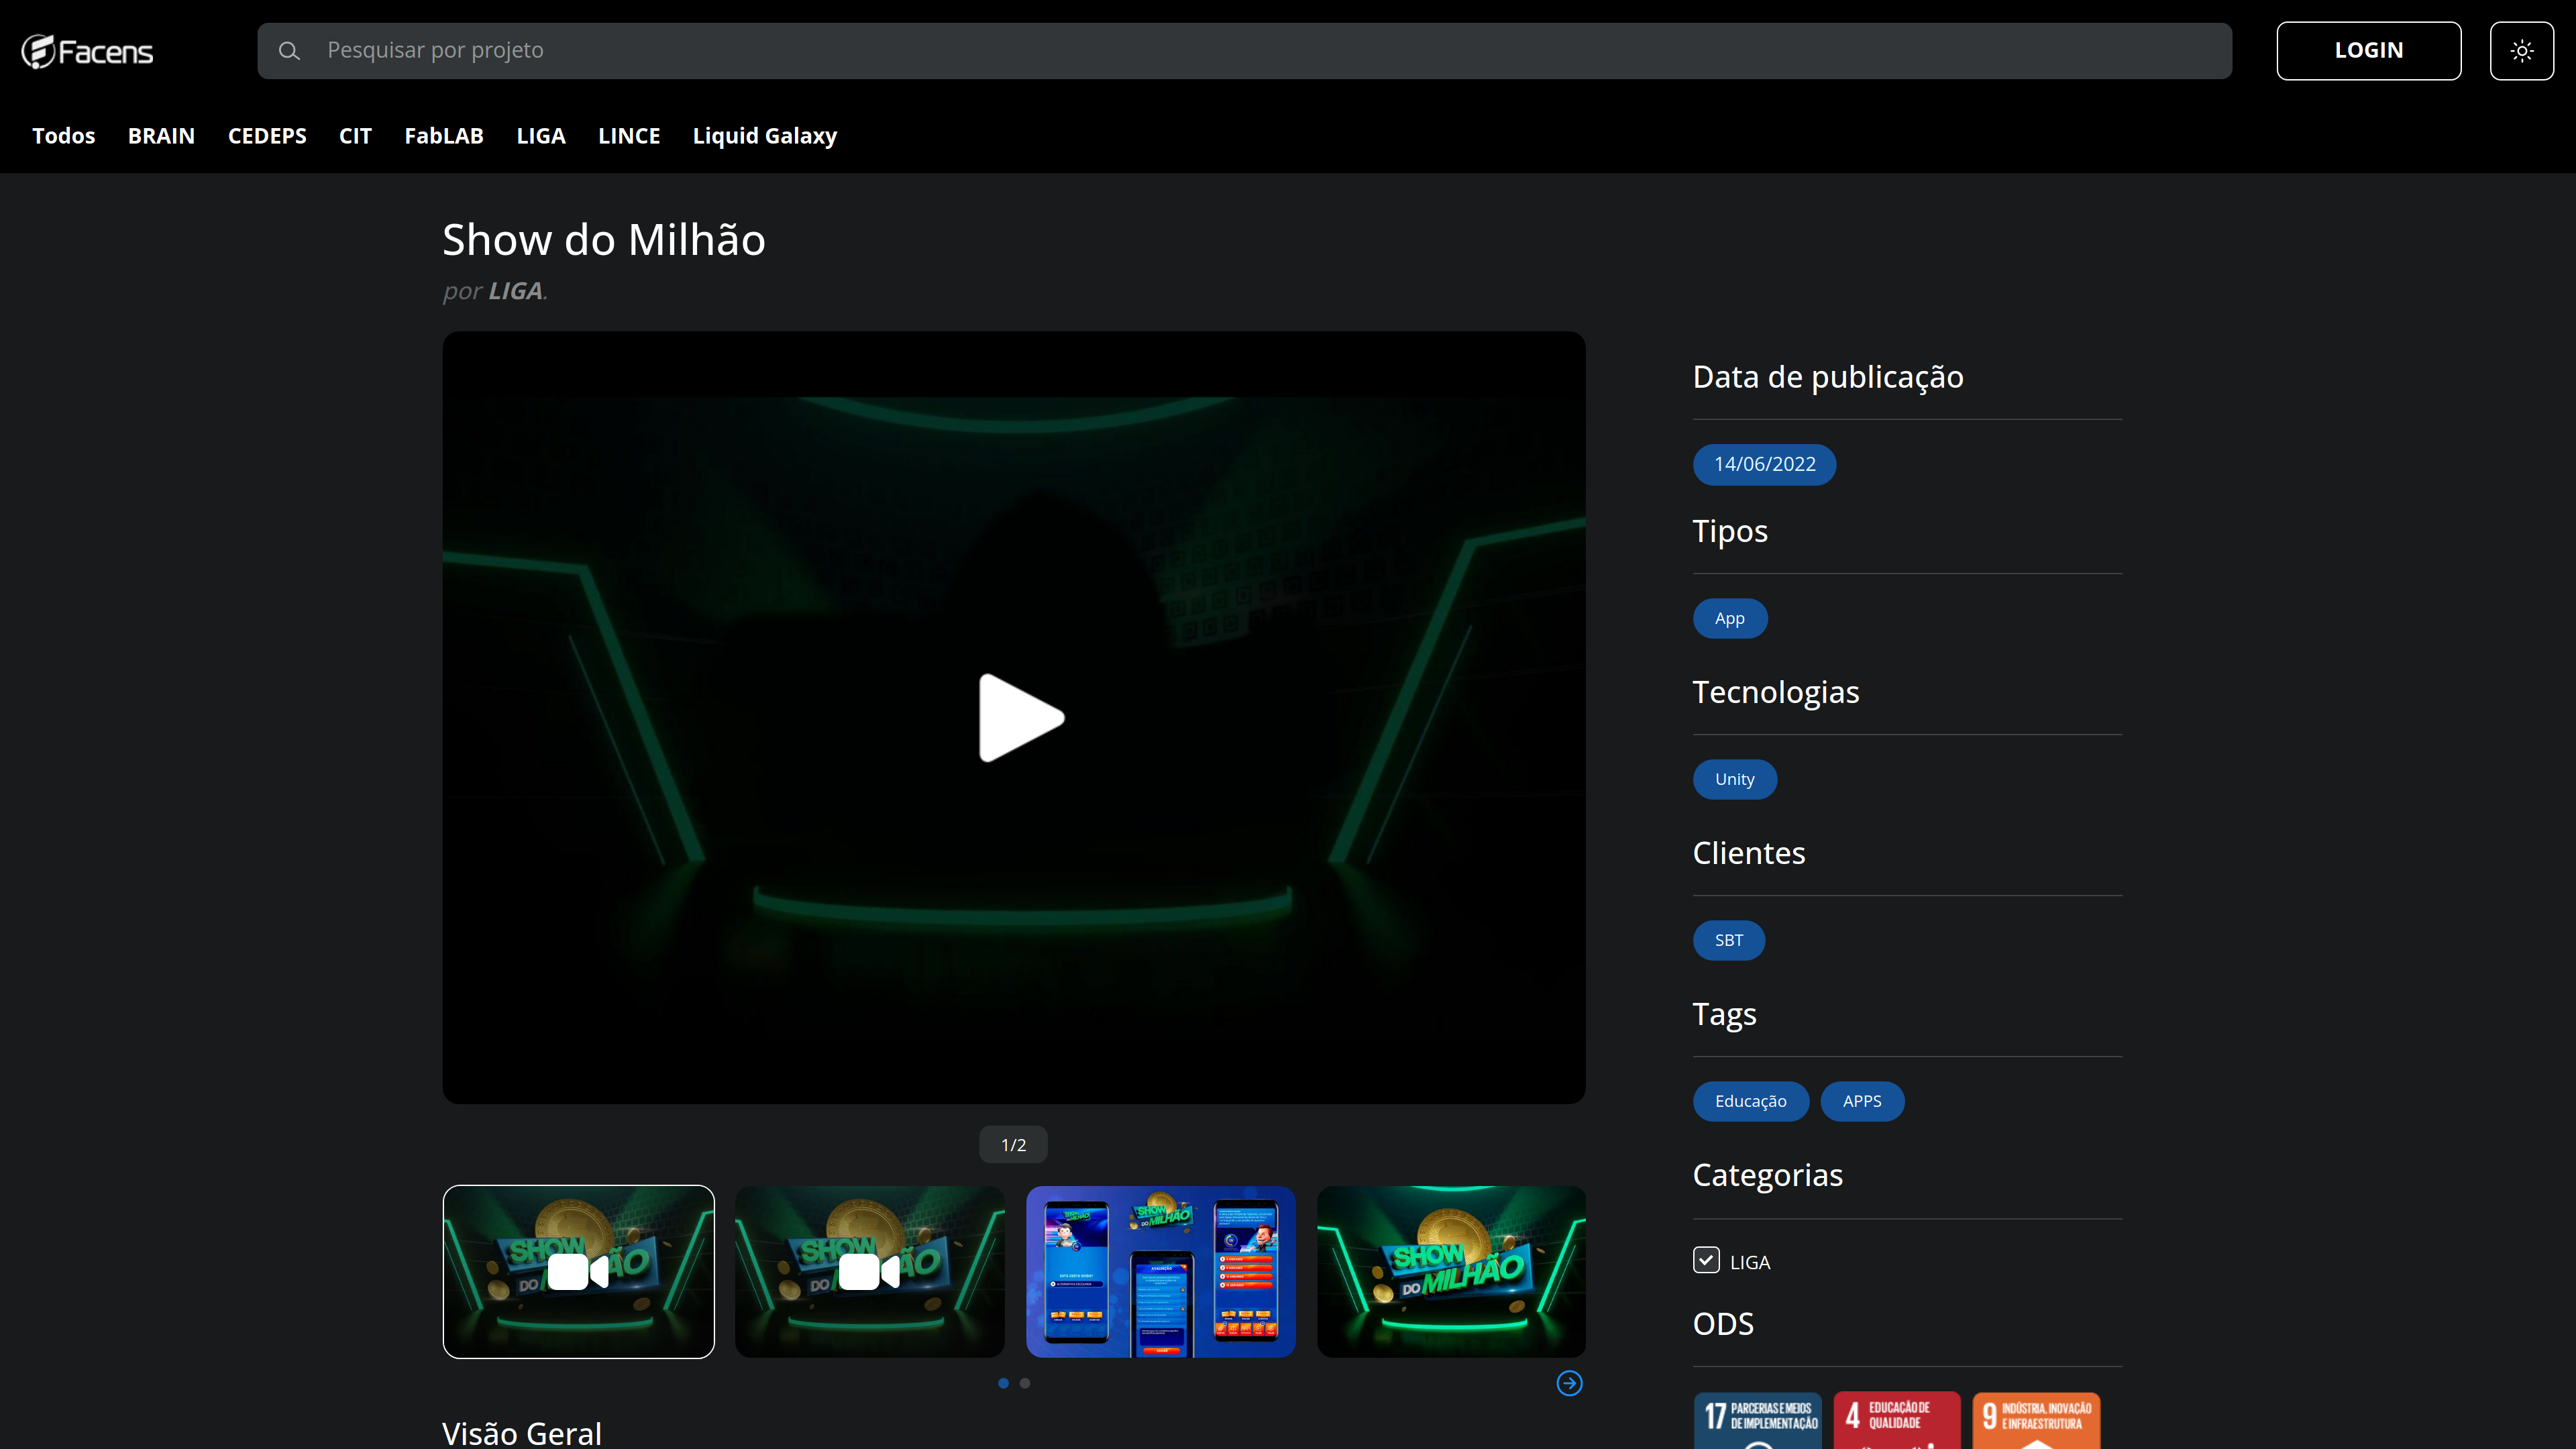Play the Show do Milhão video

point(1021,717)
